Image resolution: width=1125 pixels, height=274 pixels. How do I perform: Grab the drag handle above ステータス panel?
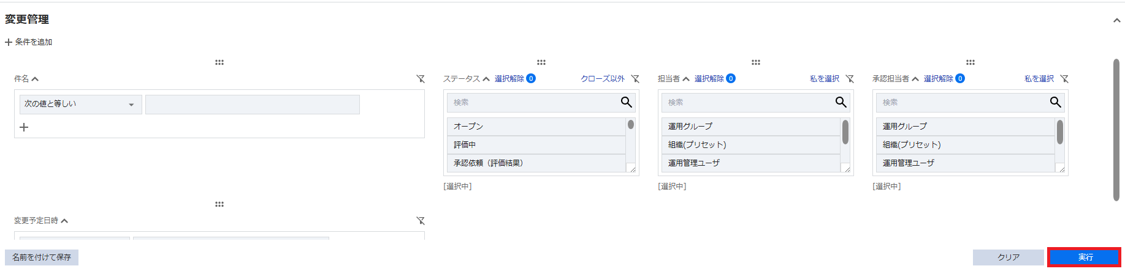coord(541,62)
